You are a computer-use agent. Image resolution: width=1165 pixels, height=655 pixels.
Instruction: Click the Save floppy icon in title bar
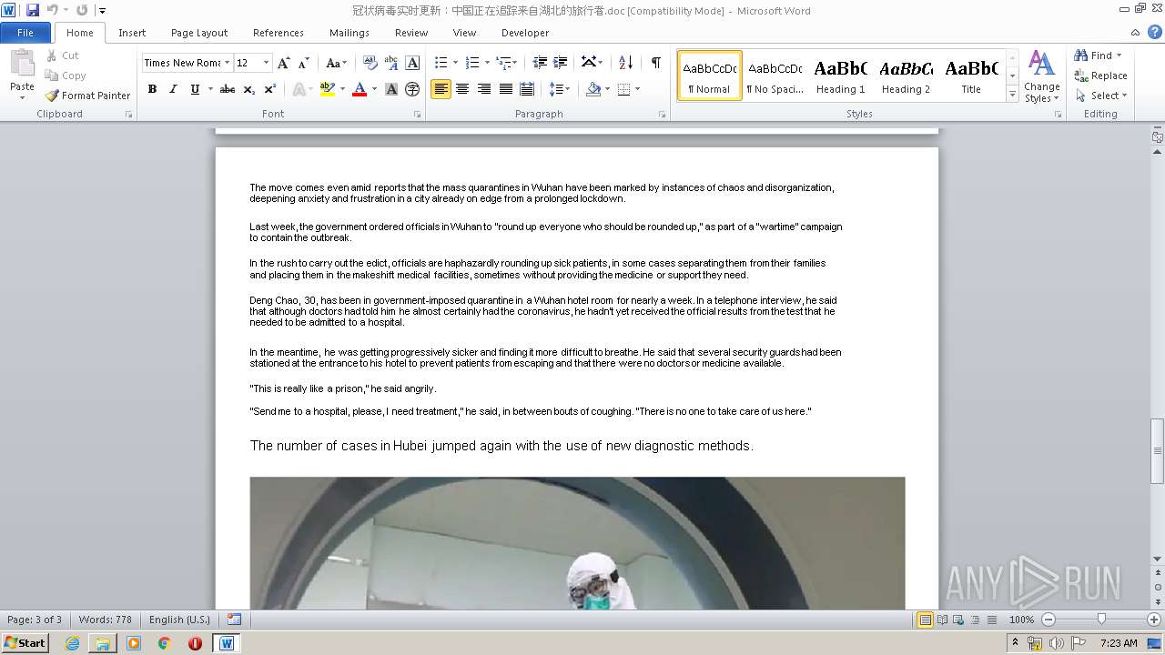[33, 10]
